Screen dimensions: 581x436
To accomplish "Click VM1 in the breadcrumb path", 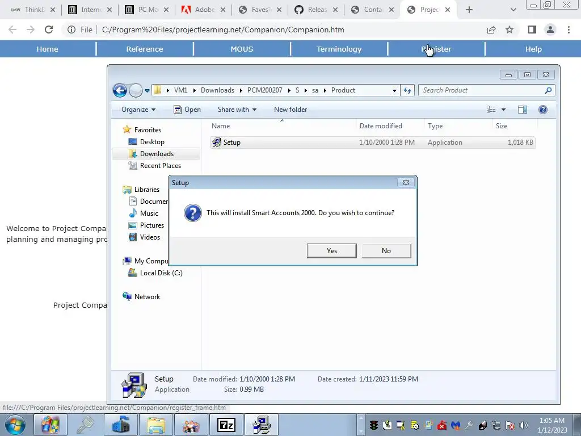I will pyautogui.click(x=180, y=90).
